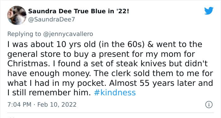Open the circled info icon beside the date
Viewport: 221px width, 118px height.
[x=209, y=105]
